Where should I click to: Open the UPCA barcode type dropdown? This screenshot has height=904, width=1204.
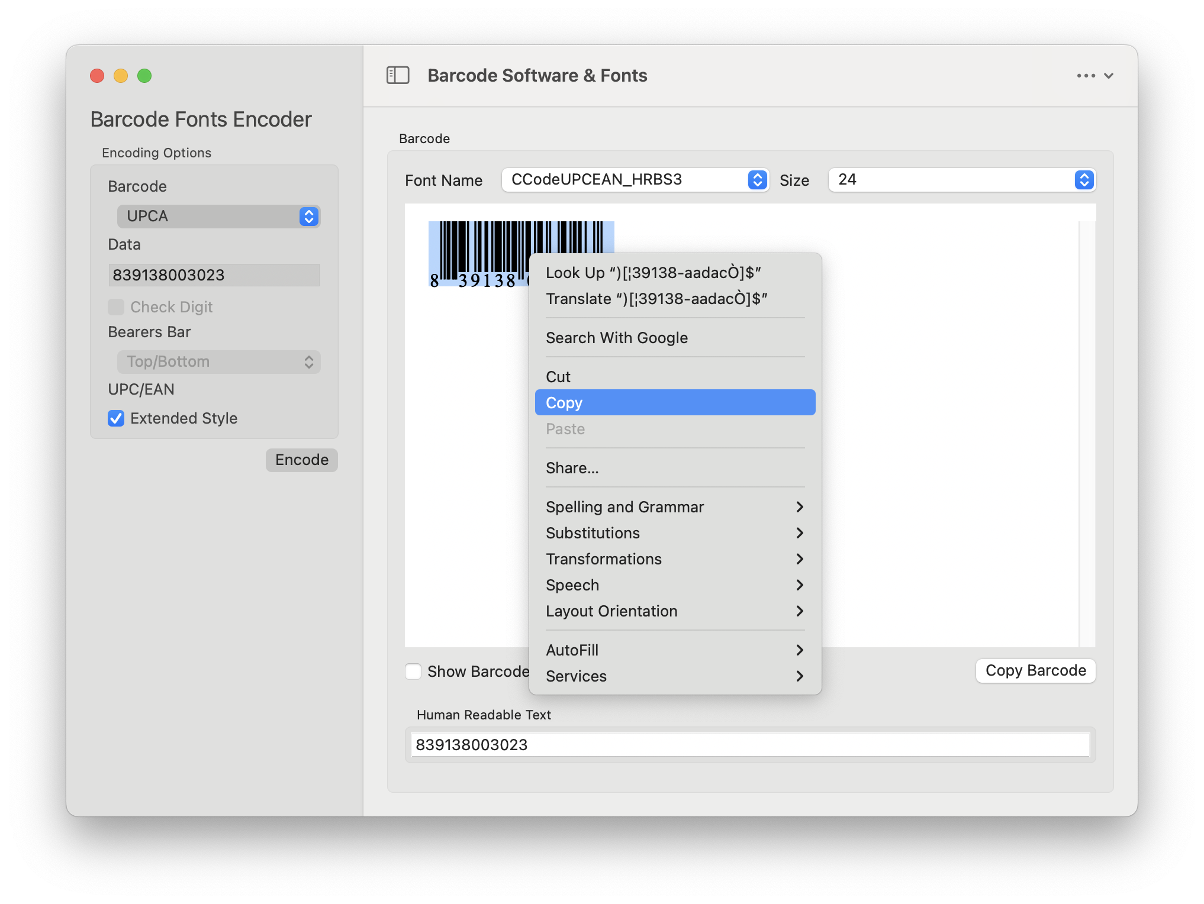(x=218, y=217)
